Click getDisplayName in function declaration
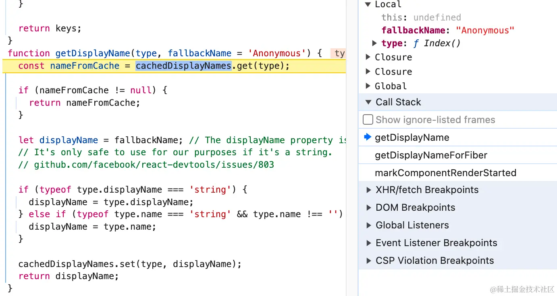 [93, 53]
